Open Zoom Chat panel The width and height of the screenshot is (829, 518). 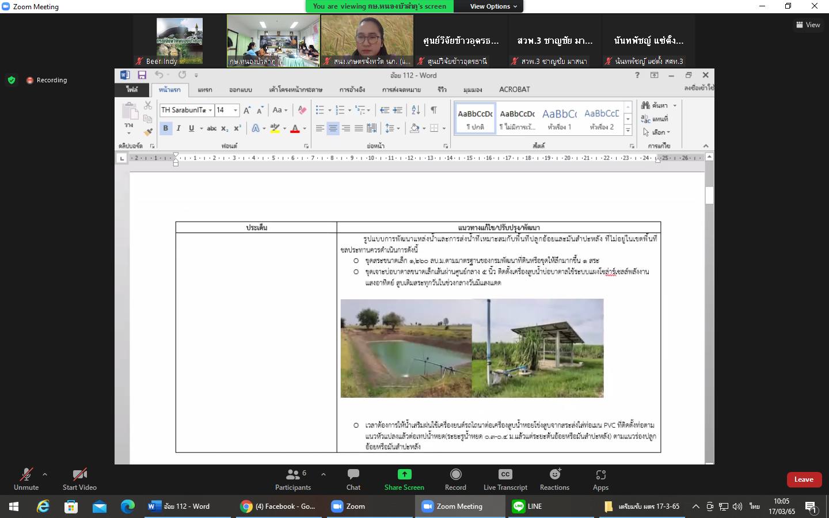point(353,479)
